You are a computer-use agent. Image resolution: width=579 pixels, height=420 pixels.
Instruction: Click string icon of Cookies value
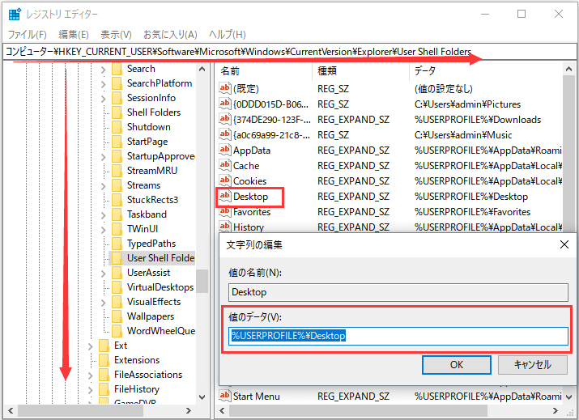[224, 180]
